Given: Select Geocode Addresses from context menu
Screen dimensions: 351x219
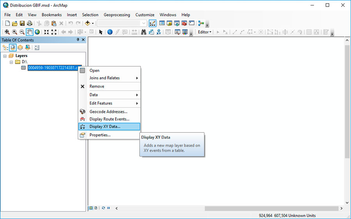Looking at the screenshot, I should tap(109, 112).
